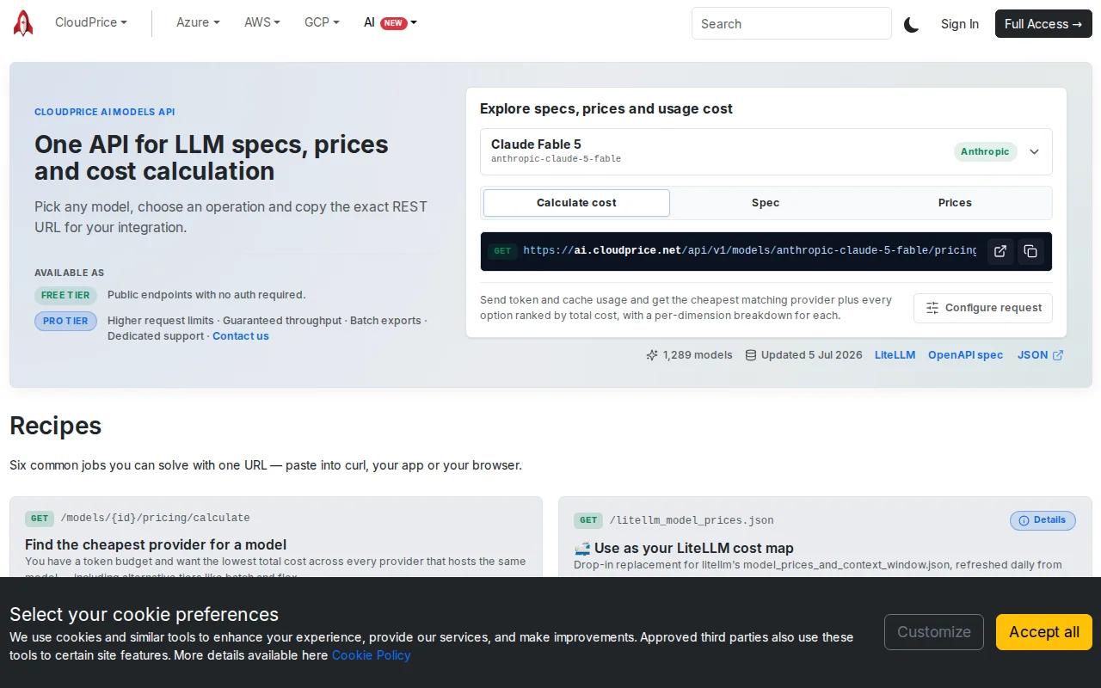This screenshot has width=1101, height=688.
Task: Accept all cookies
Action: pos(1044,632)
